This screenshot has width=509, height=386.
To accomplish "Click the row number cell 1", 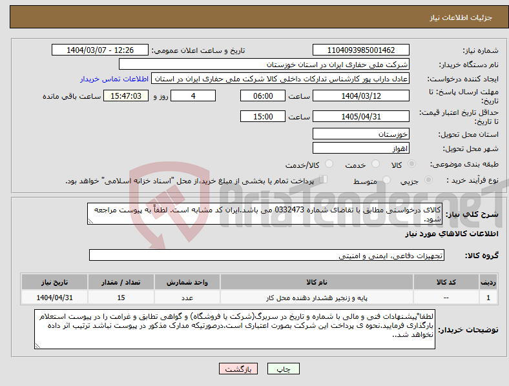I will [x=488, y=298].
